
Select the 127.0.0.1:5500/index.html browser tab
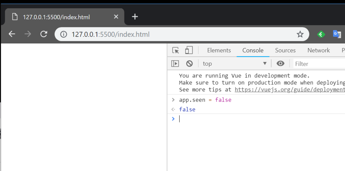tap(64, 17)
